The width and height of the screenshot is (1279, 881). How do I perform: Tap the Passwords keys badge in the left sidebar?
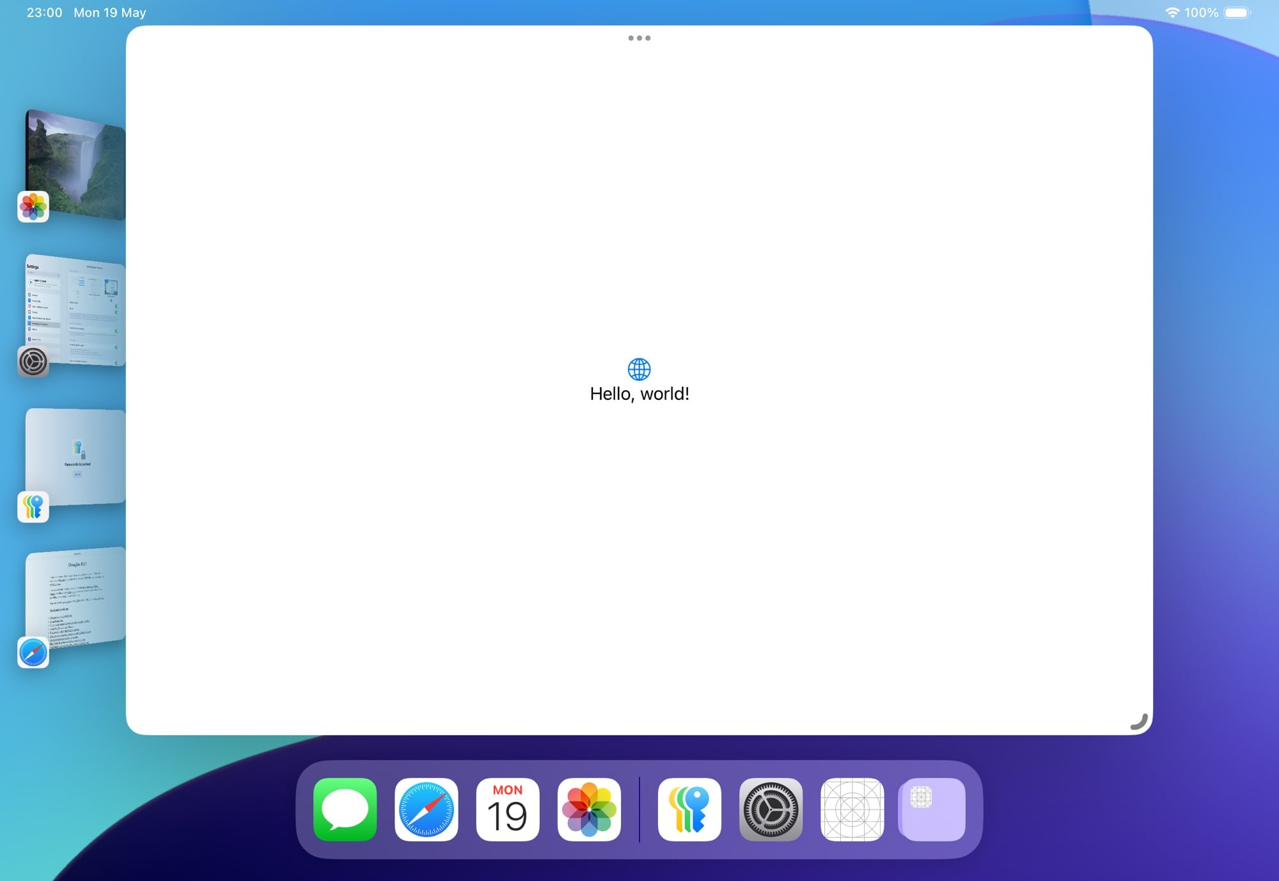click(x=33, y=507)
